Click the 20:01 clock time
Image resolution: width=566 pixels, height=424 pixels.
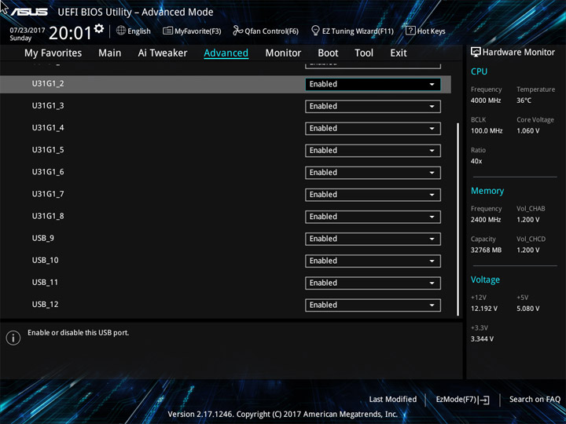click(71, 33)
